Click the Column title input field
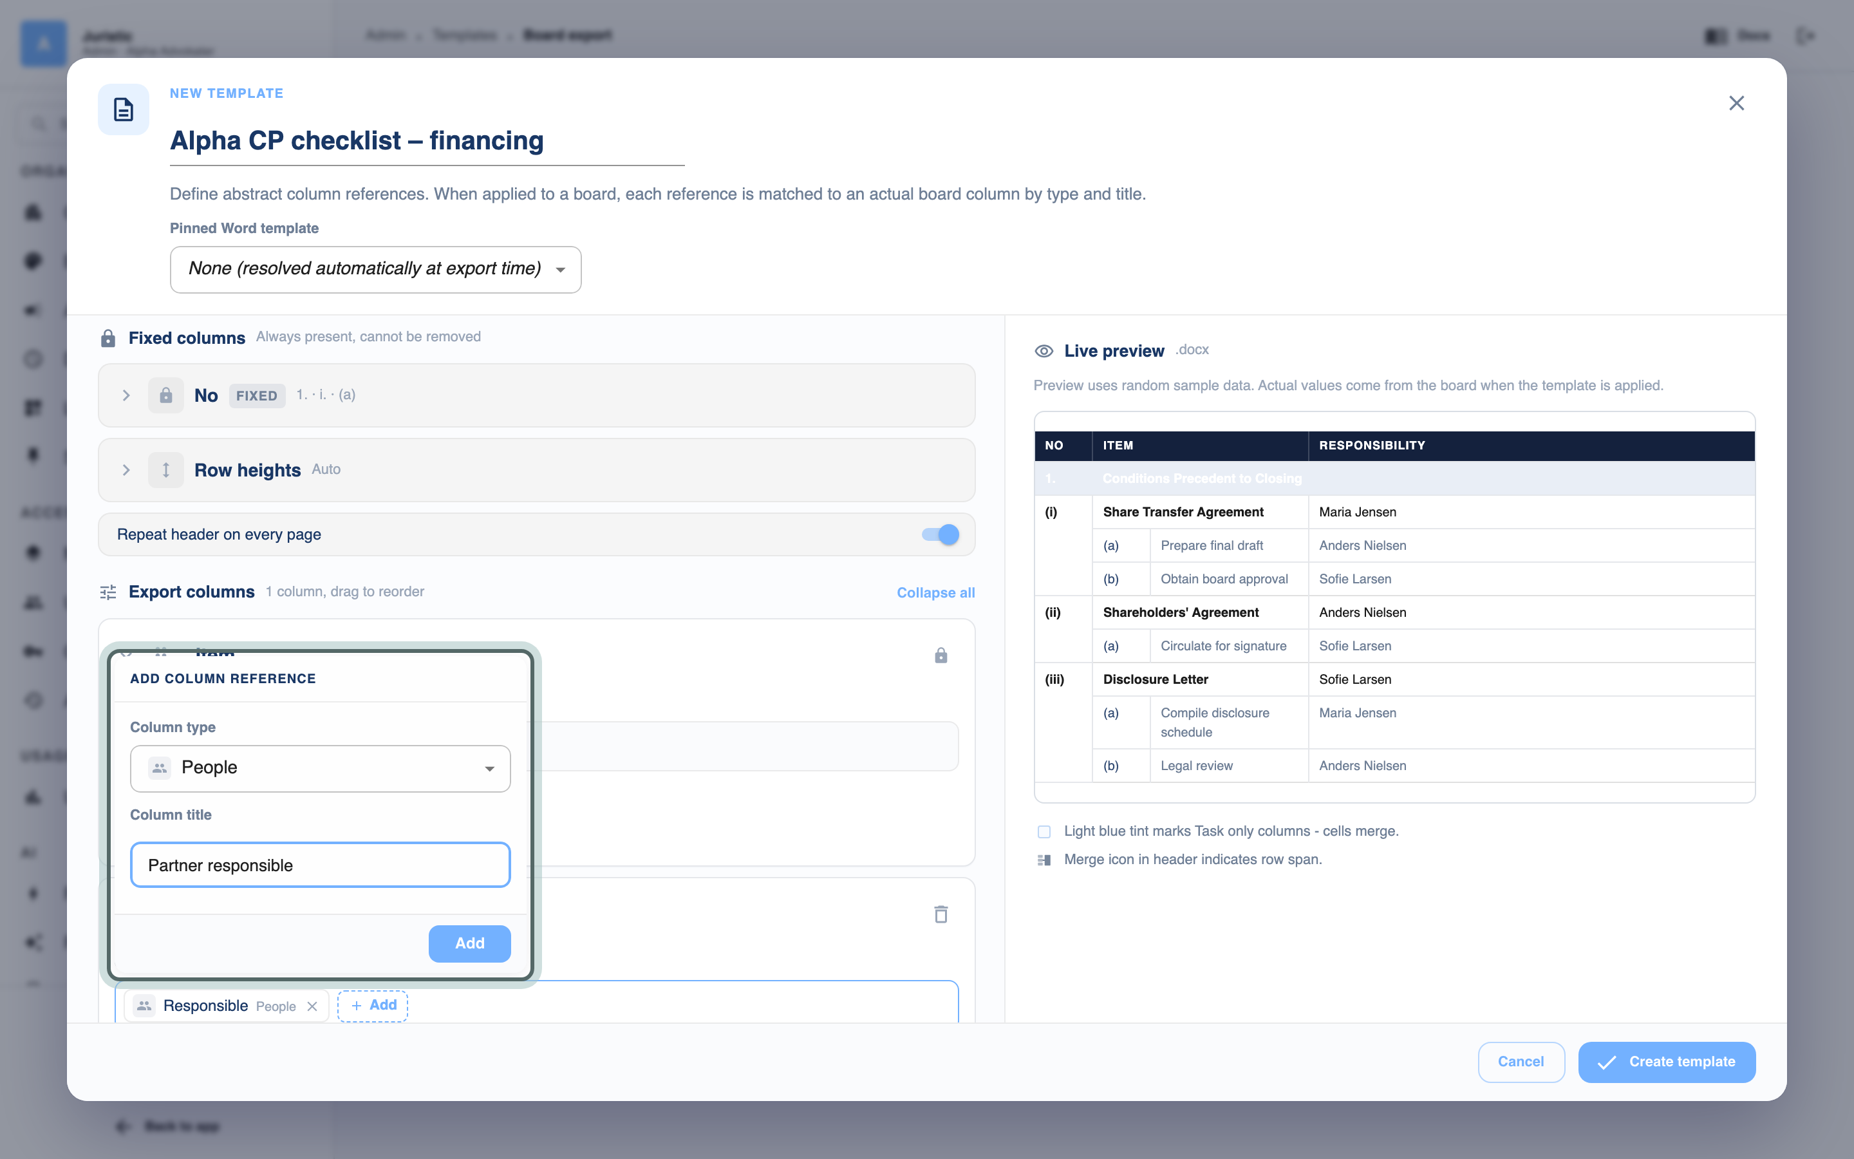1854x1159 pixels. click(x=320, y=865)
